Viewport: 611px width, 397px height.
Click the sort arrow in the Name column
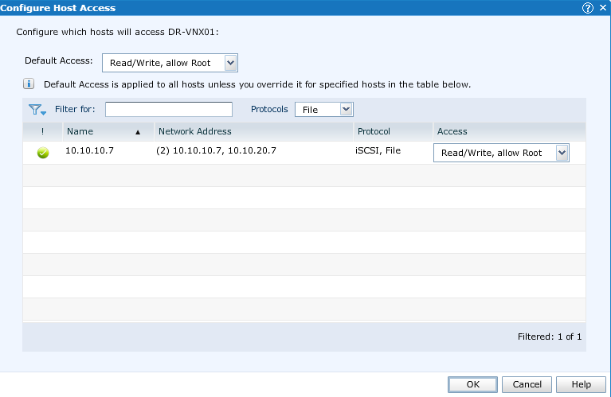tap(138, 132)
